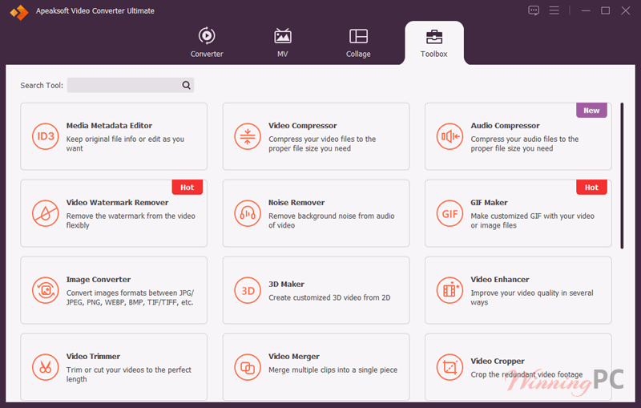
Task: Click the Image Converter icon
Action: (46, 290)
